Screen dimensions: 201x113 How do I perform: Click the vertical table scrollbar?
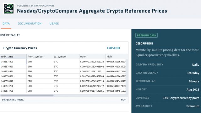click(x=127, y=77)
